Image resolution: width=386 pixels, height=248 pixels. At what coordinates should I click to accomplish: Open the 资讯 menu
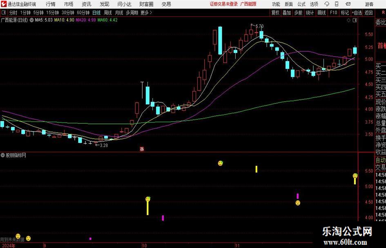click(87, 4)
